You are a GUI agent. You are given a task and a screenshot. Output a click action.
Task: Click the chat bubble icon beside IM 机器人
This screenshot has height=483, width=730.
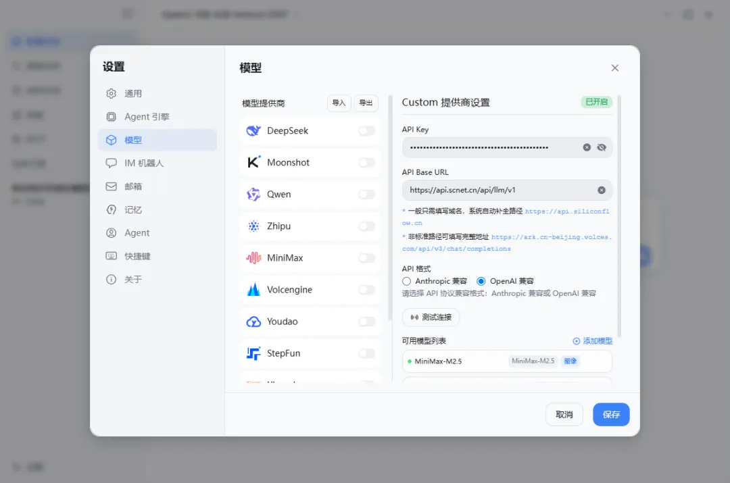(x=112, y=163)
